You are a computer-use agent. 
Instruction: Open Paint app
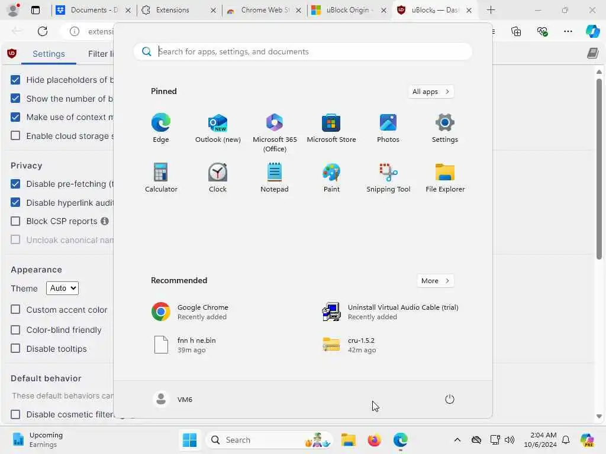[x=331, y=177]
